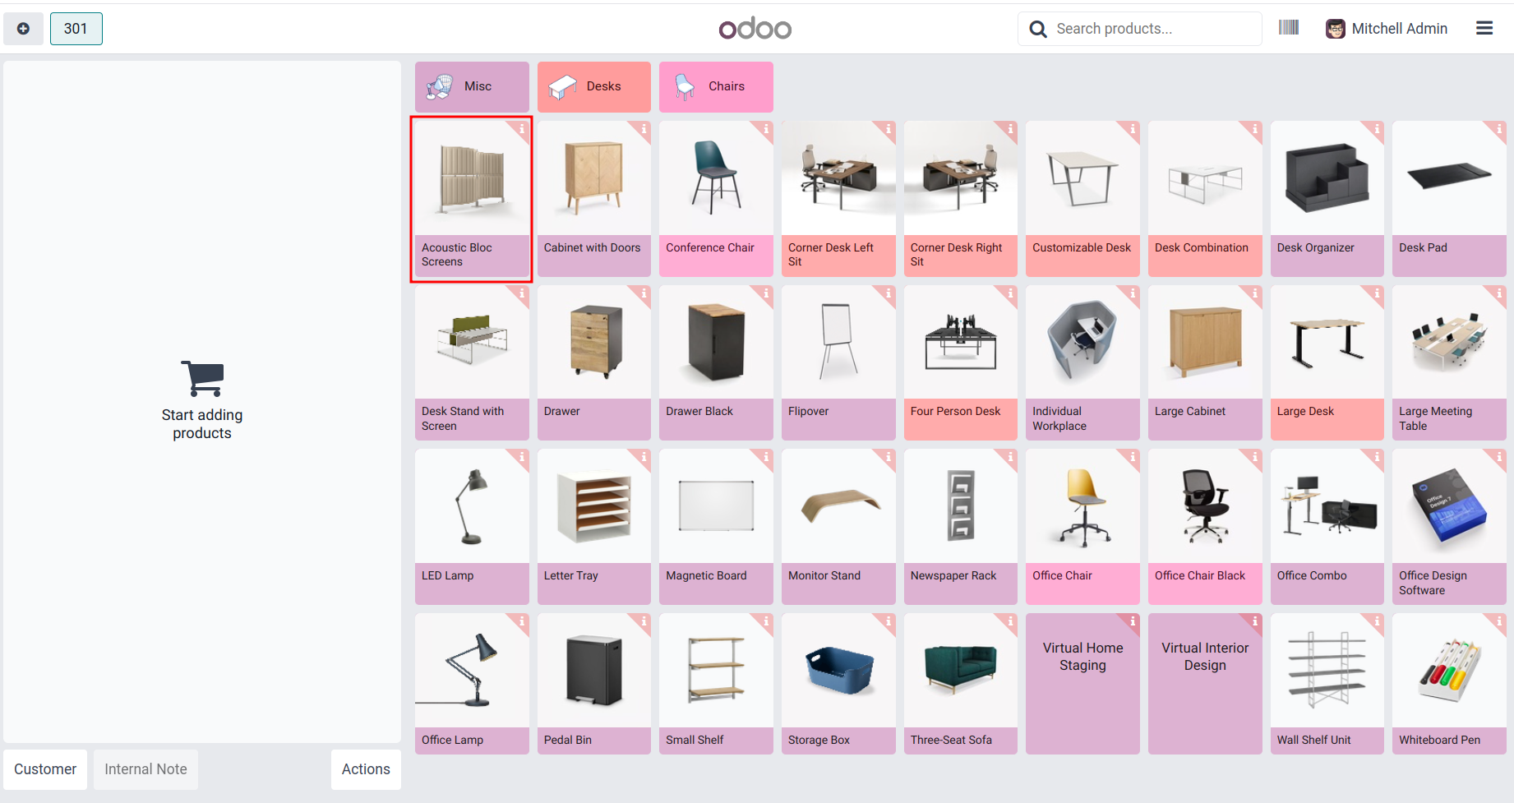
Task: Open the Customer selection button
Action: [45, 769]
